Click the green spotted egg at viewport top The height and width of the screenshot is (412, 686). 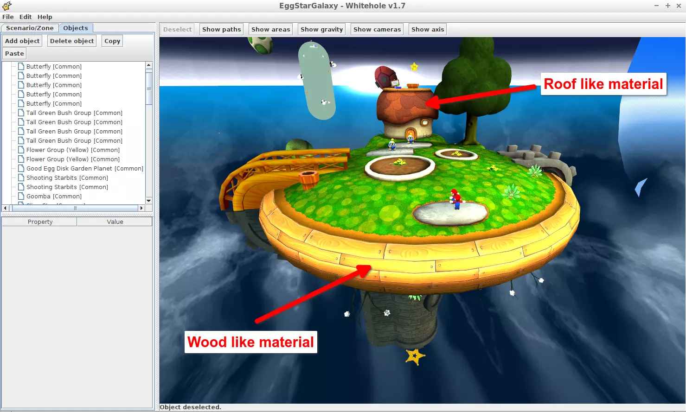click(x=260, y=44)
